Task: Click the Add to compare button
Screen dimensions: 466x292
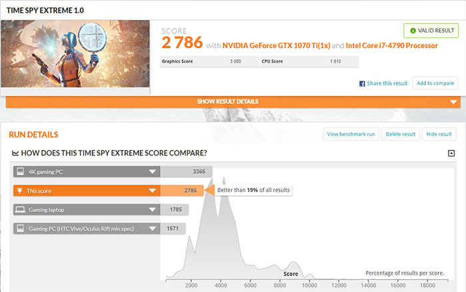Action: pos(435,83)
